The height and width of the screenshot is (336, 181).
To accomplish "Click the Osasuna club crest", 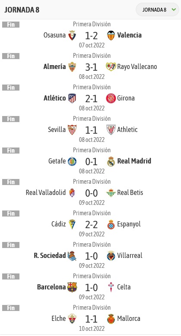I will (x=72, y=35).
